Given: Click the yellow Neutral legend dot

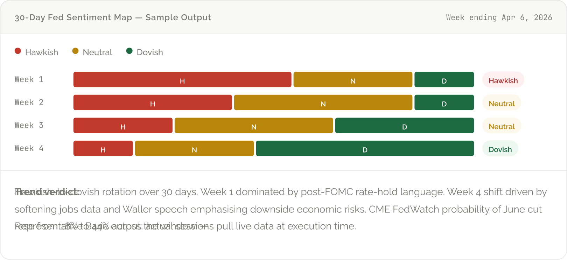Looking at the screenshot, I should [75, 51].
